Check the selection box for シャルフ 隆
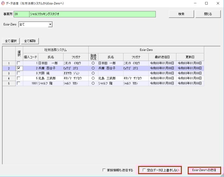Screen dimensions: 224x177 coord(19,83)
